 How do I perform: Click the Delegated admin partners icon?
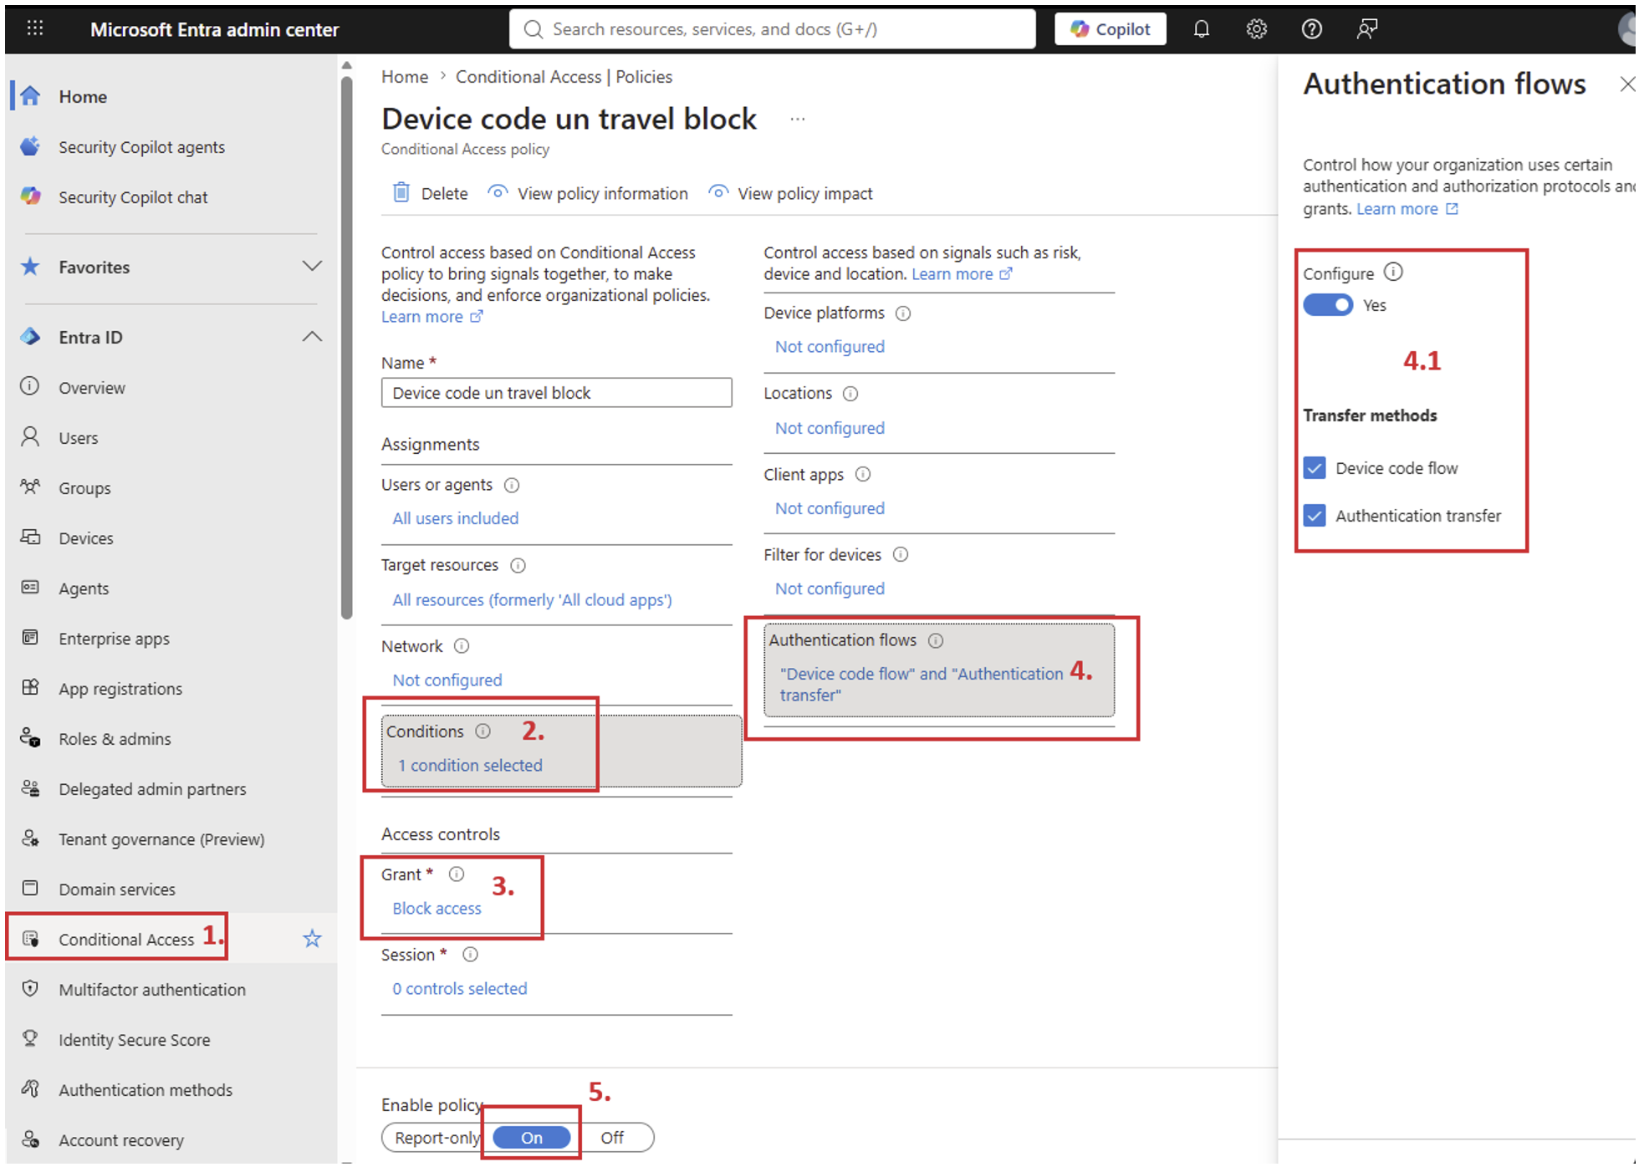[x=30, y=788]
